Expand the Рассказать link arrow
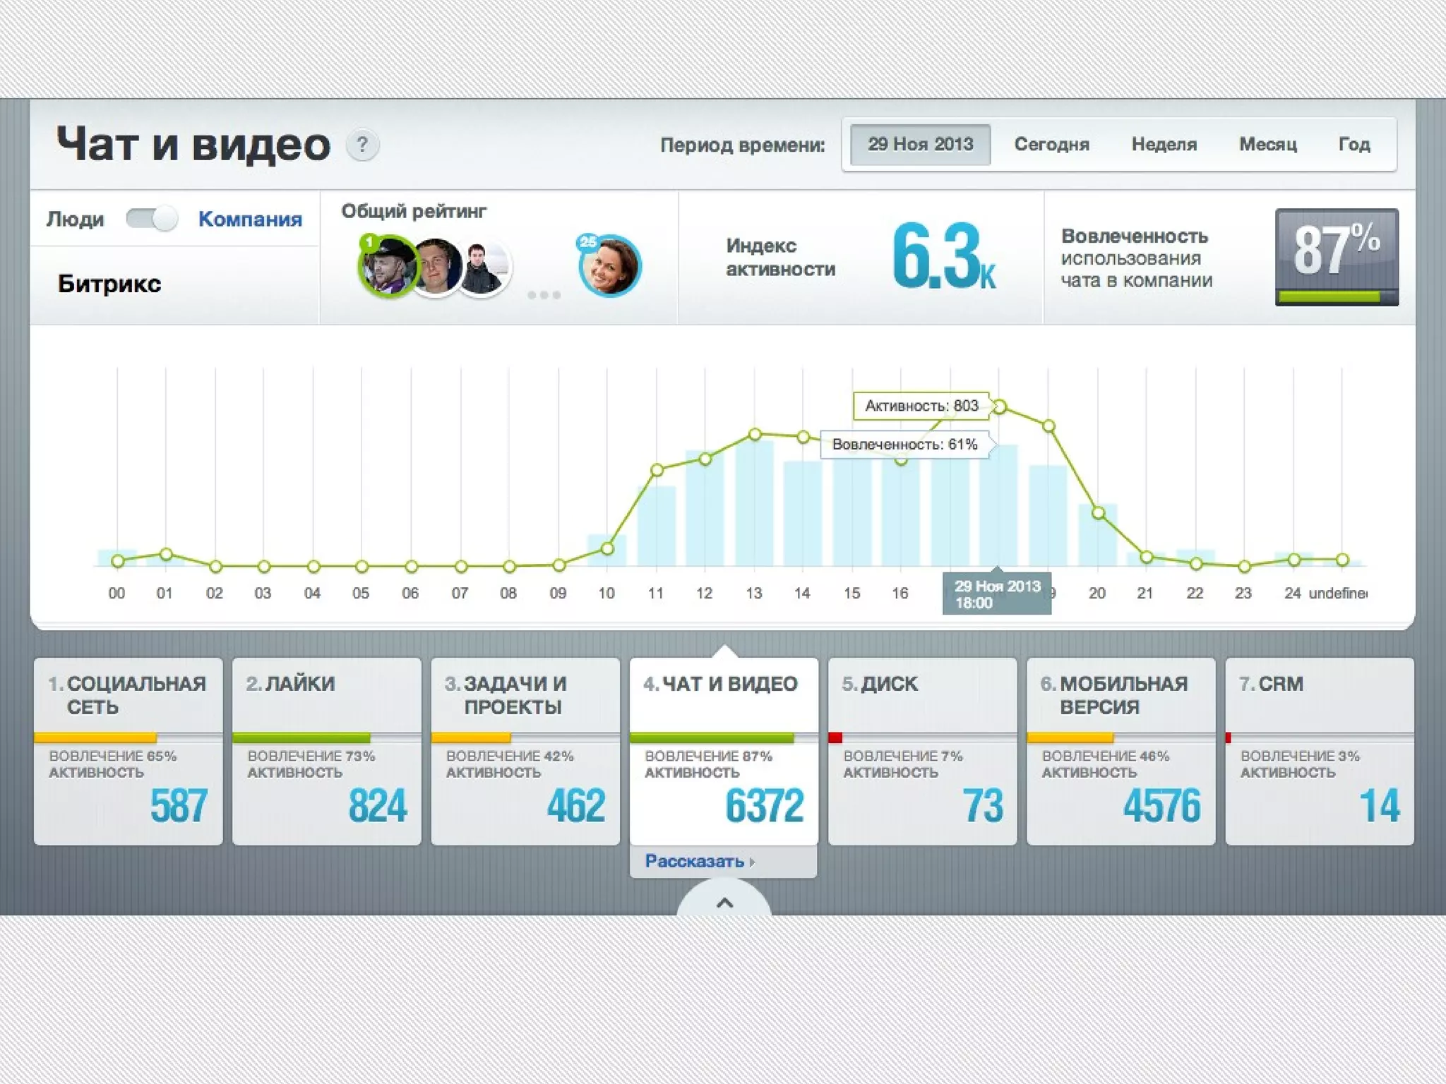Image resolution: width=1446 pixels, height=1084 pixels. click(x=752, y=862)
